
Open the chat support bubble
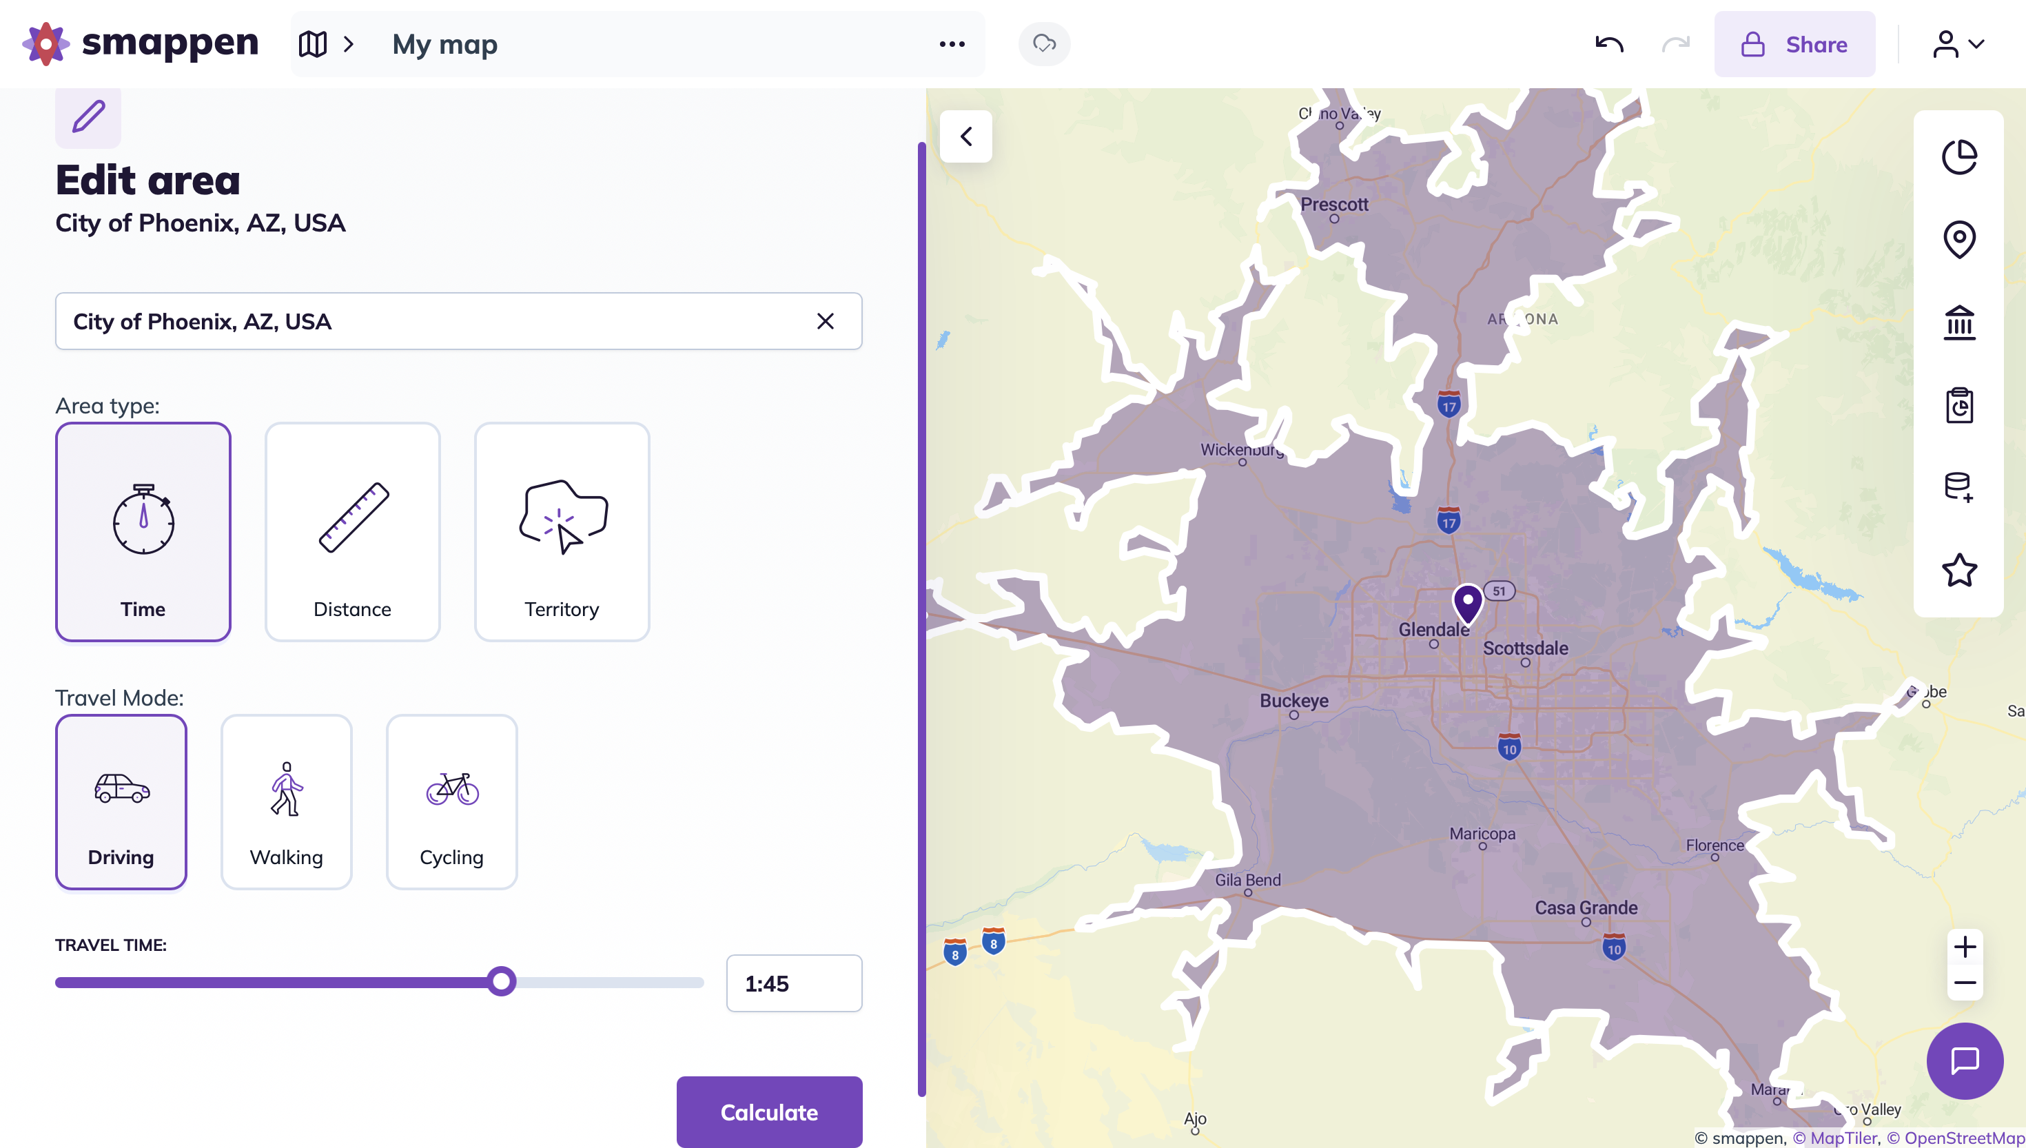(x=1964, y=1060)
